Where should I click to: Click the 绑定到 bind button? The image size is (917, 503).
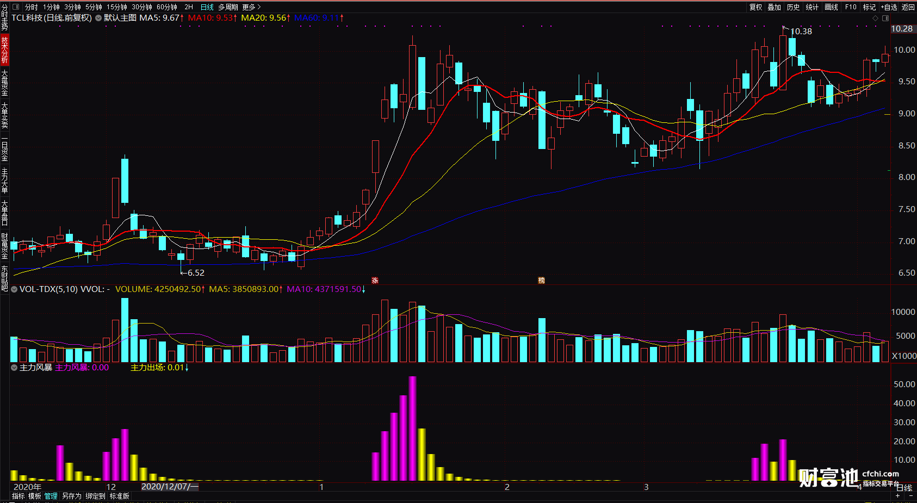coord(95,496)
